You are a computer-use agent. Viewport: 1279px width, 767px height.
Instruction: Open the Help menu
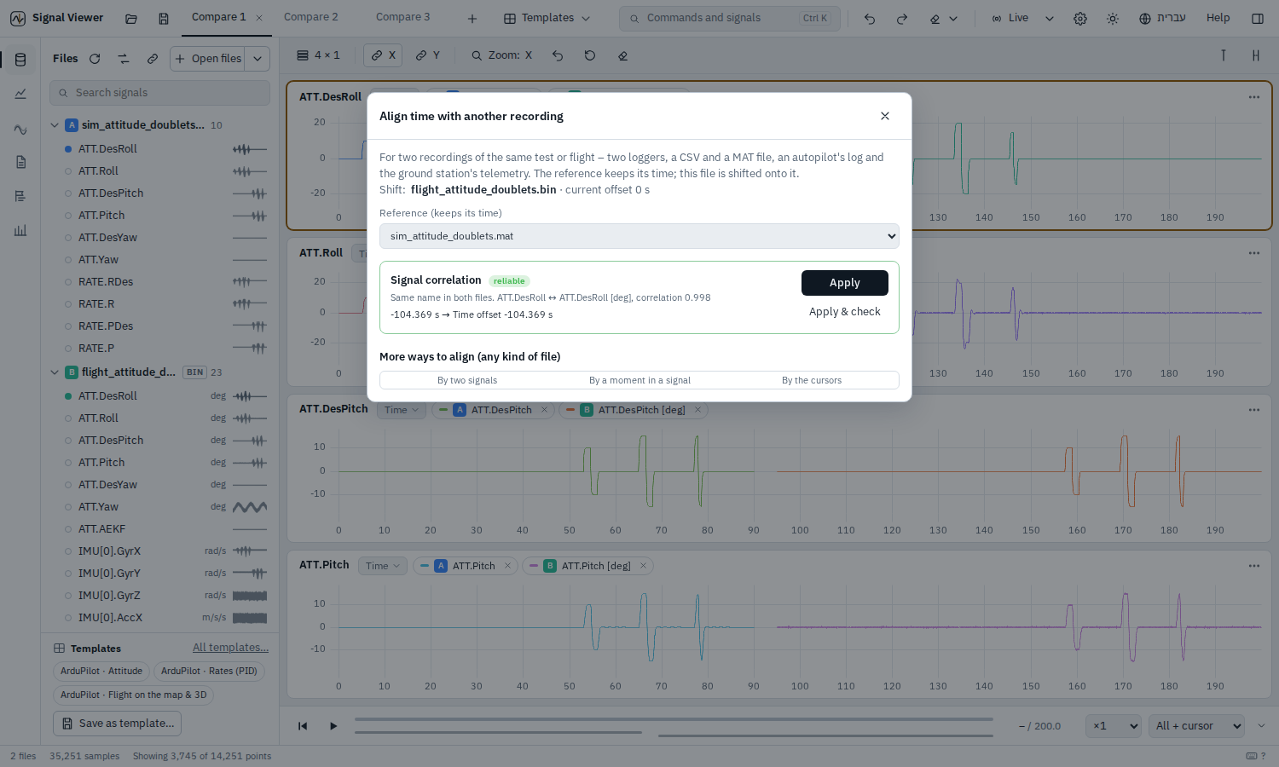point(1218,18)
